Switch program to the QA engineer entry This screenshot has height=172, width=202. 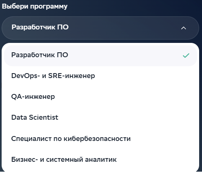pos(100,96)
